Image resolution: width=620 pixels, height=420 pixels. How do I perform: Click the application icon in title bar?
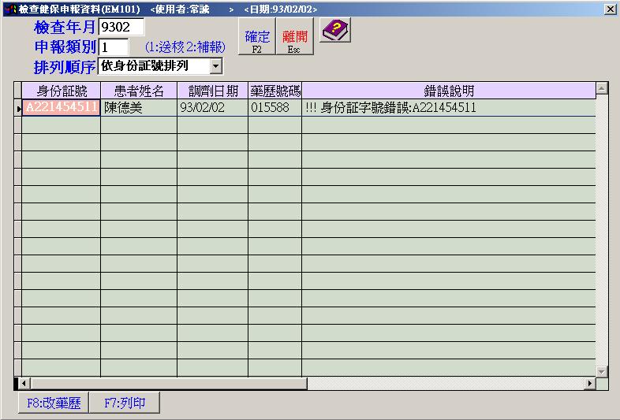pos(9,9)
